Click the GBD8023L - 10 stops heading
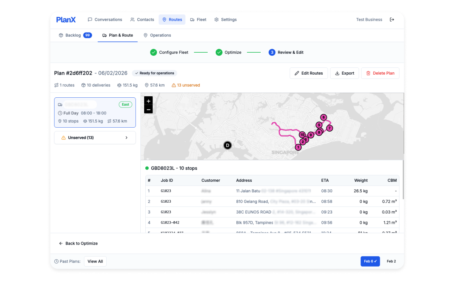The width and height of the screenshot is (454, 281). point(174,168)
